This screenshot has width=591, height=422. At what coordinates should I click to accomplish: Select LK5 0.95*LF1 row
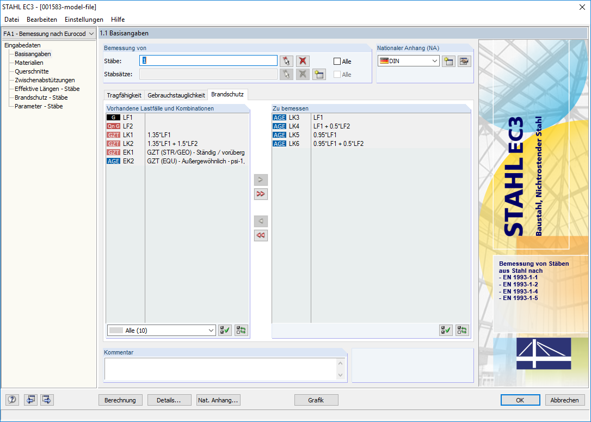coord(371,134)
